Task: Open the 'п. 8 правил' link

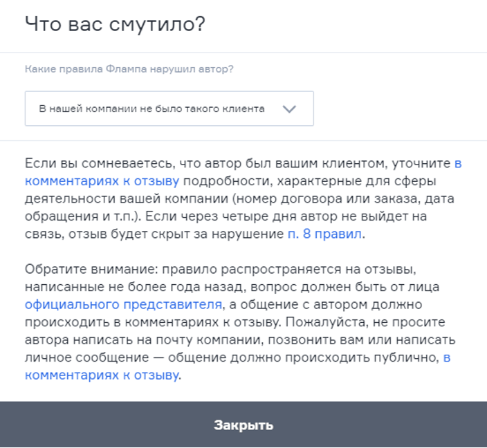Action: (x=324, y=234)
